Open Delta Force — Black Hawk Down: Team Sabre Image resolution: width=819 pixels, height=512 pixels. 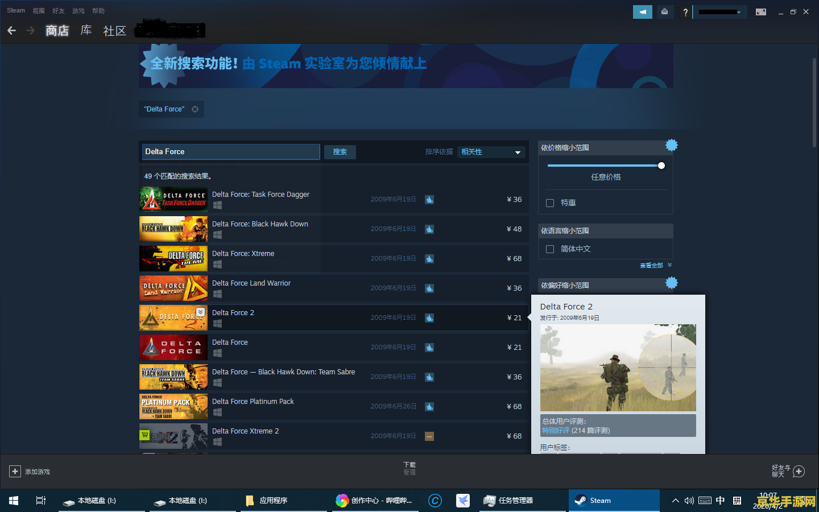[333, 377]
